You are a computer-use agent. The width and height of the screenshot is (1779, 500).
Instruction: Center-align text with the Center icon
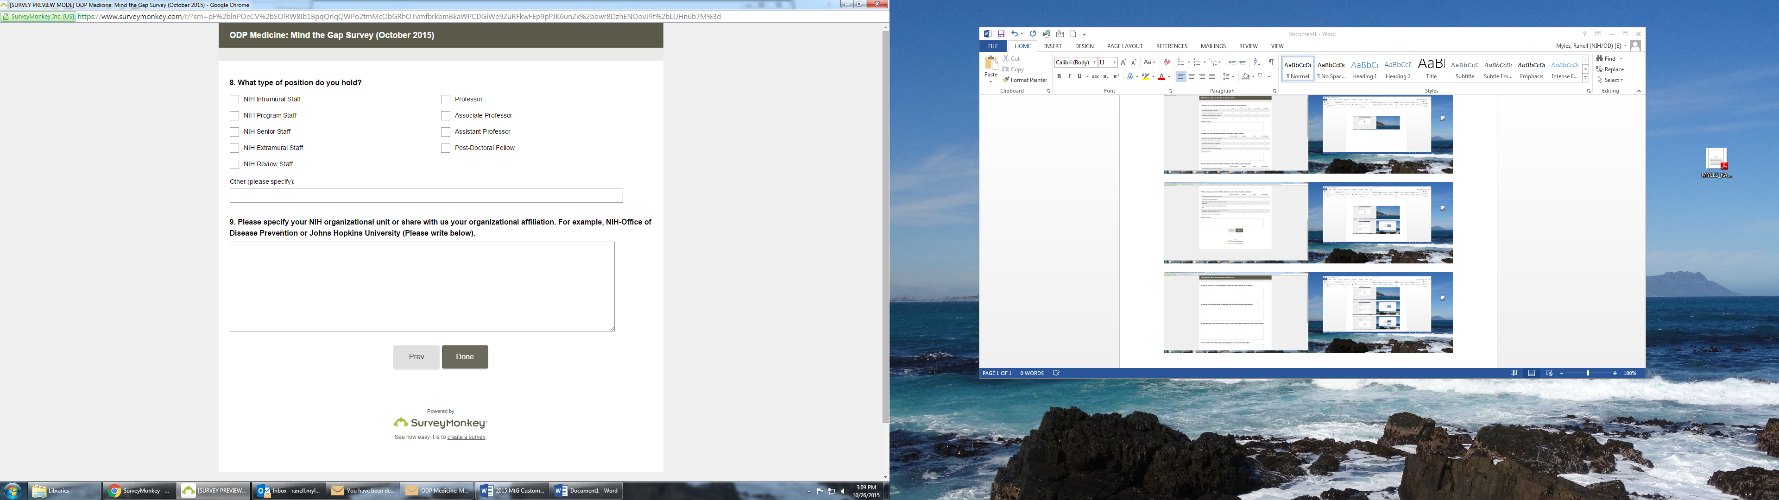pyautogui.click(x=1191, y=77)
